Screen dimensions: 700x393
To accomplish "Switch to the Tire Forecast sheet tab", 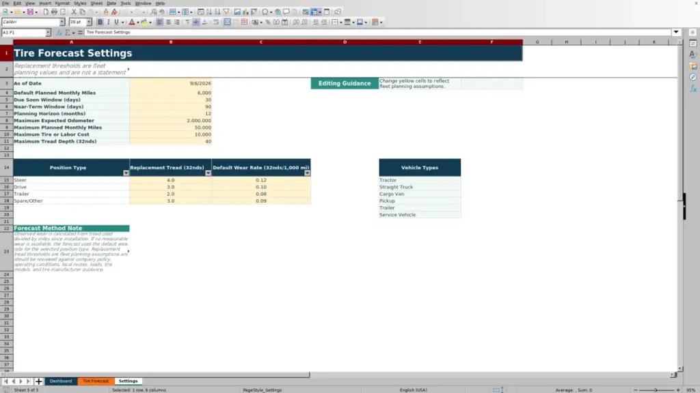I will [96, 381].
